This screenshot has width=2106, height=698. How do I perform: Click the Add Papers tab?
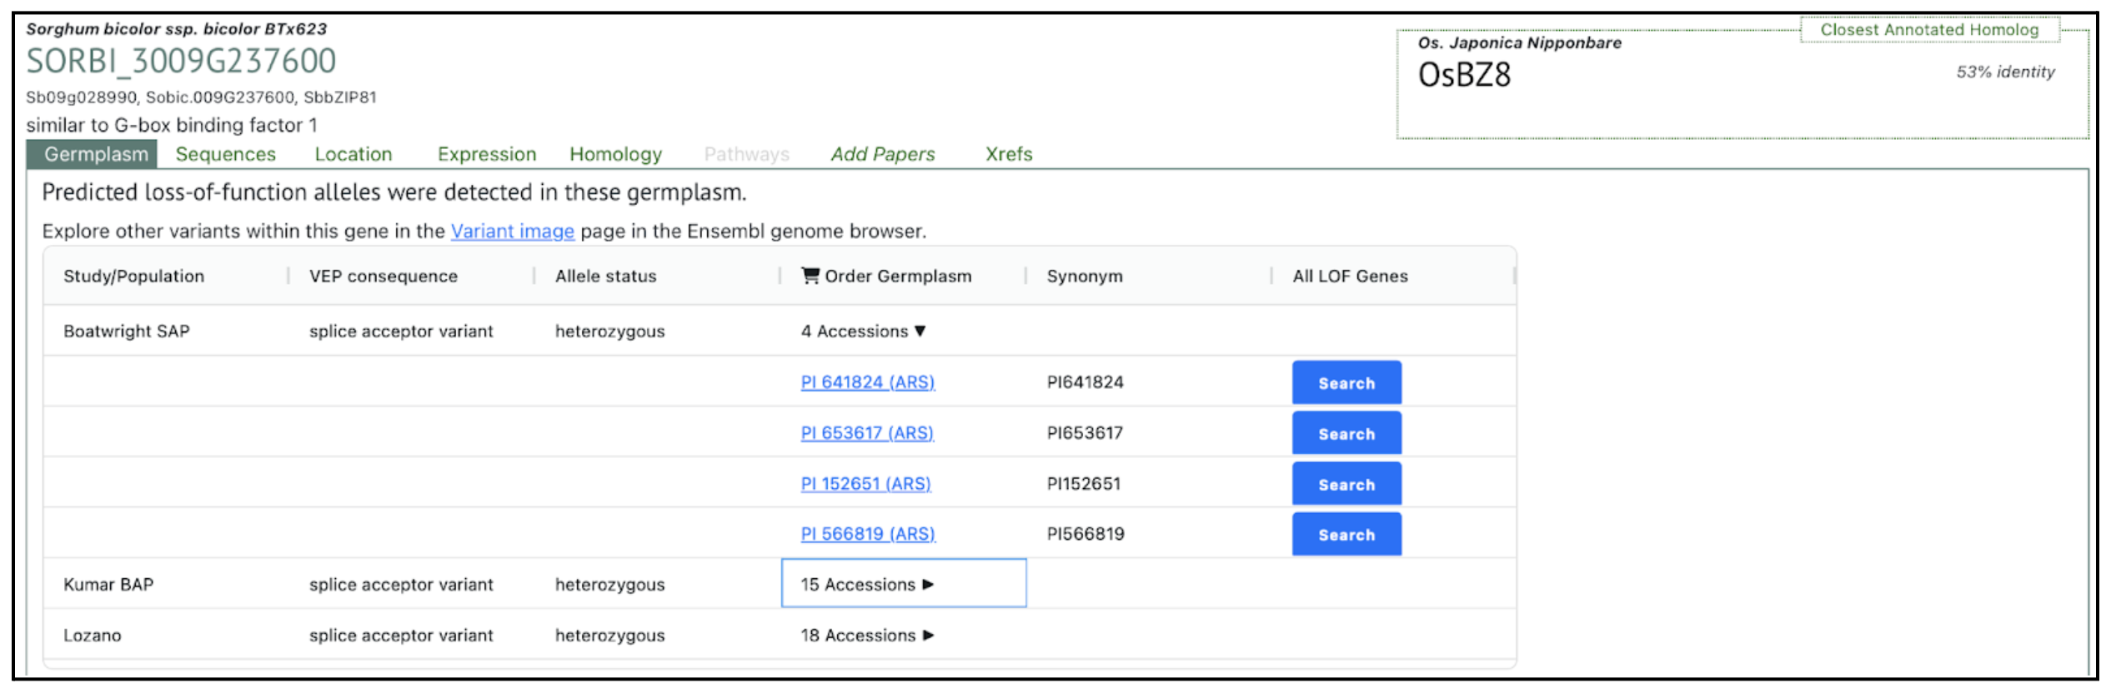(882, 154)
